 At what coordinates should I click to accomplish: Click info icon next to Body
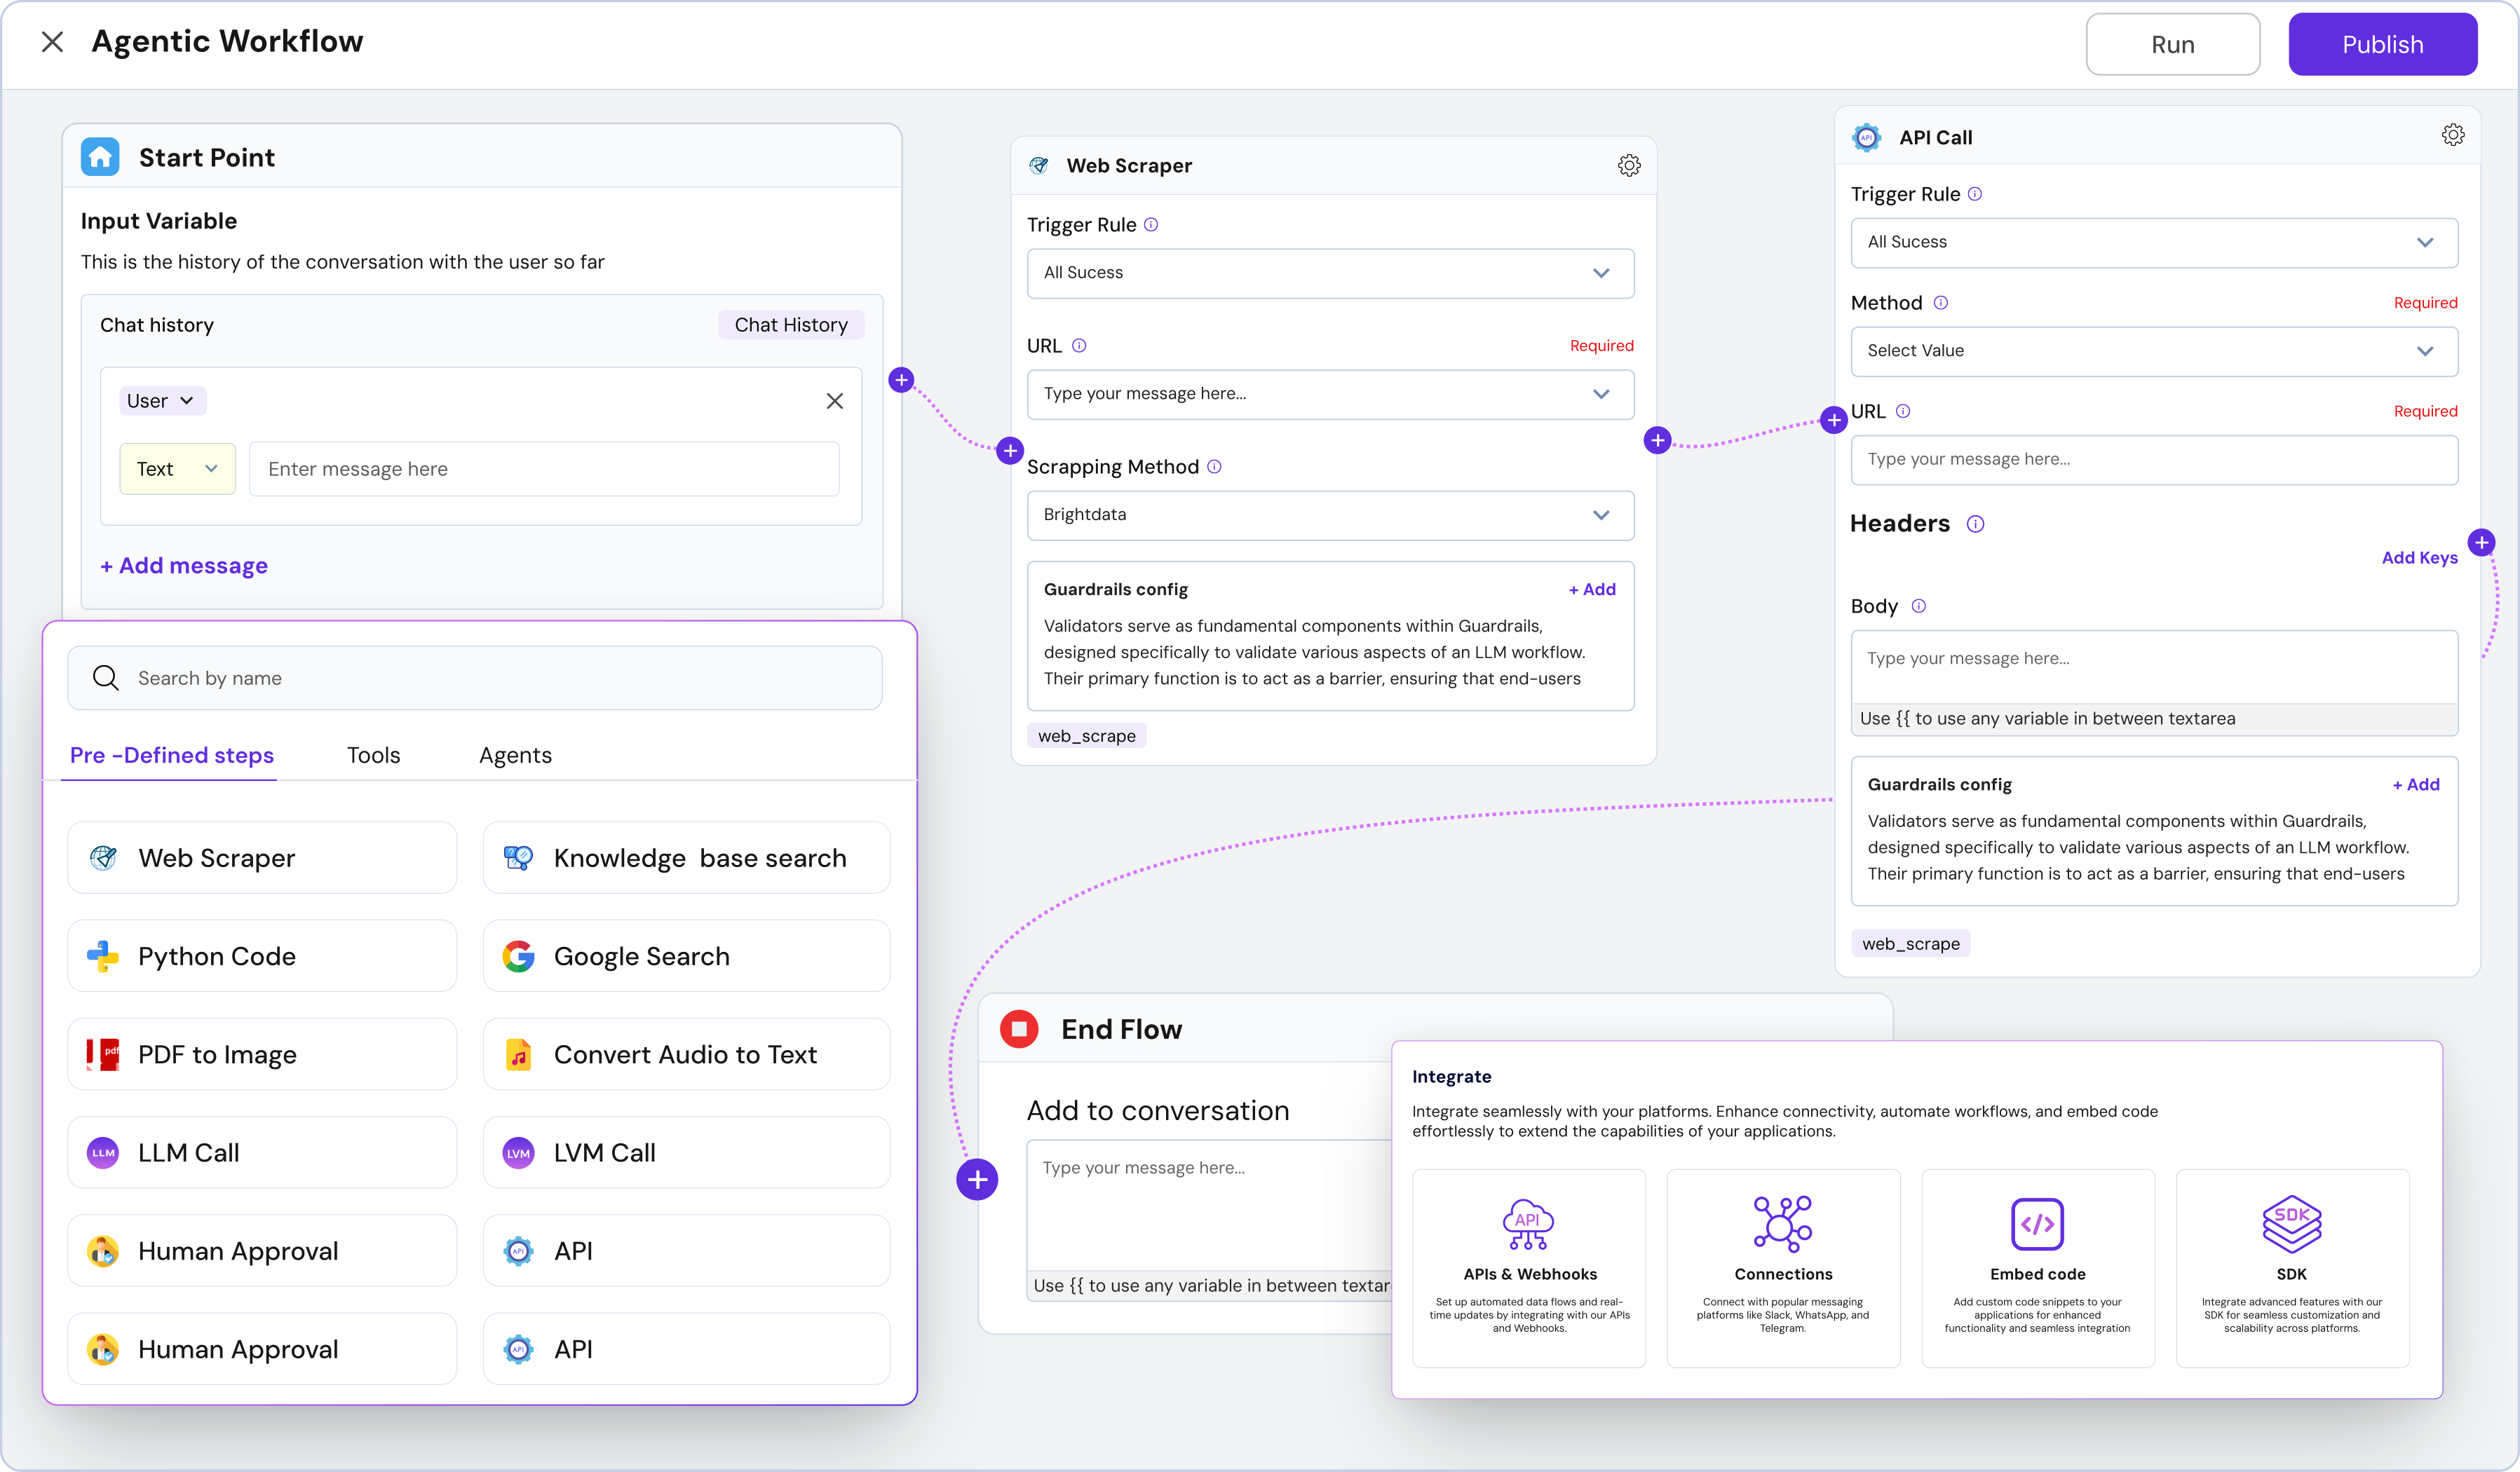1918,606
